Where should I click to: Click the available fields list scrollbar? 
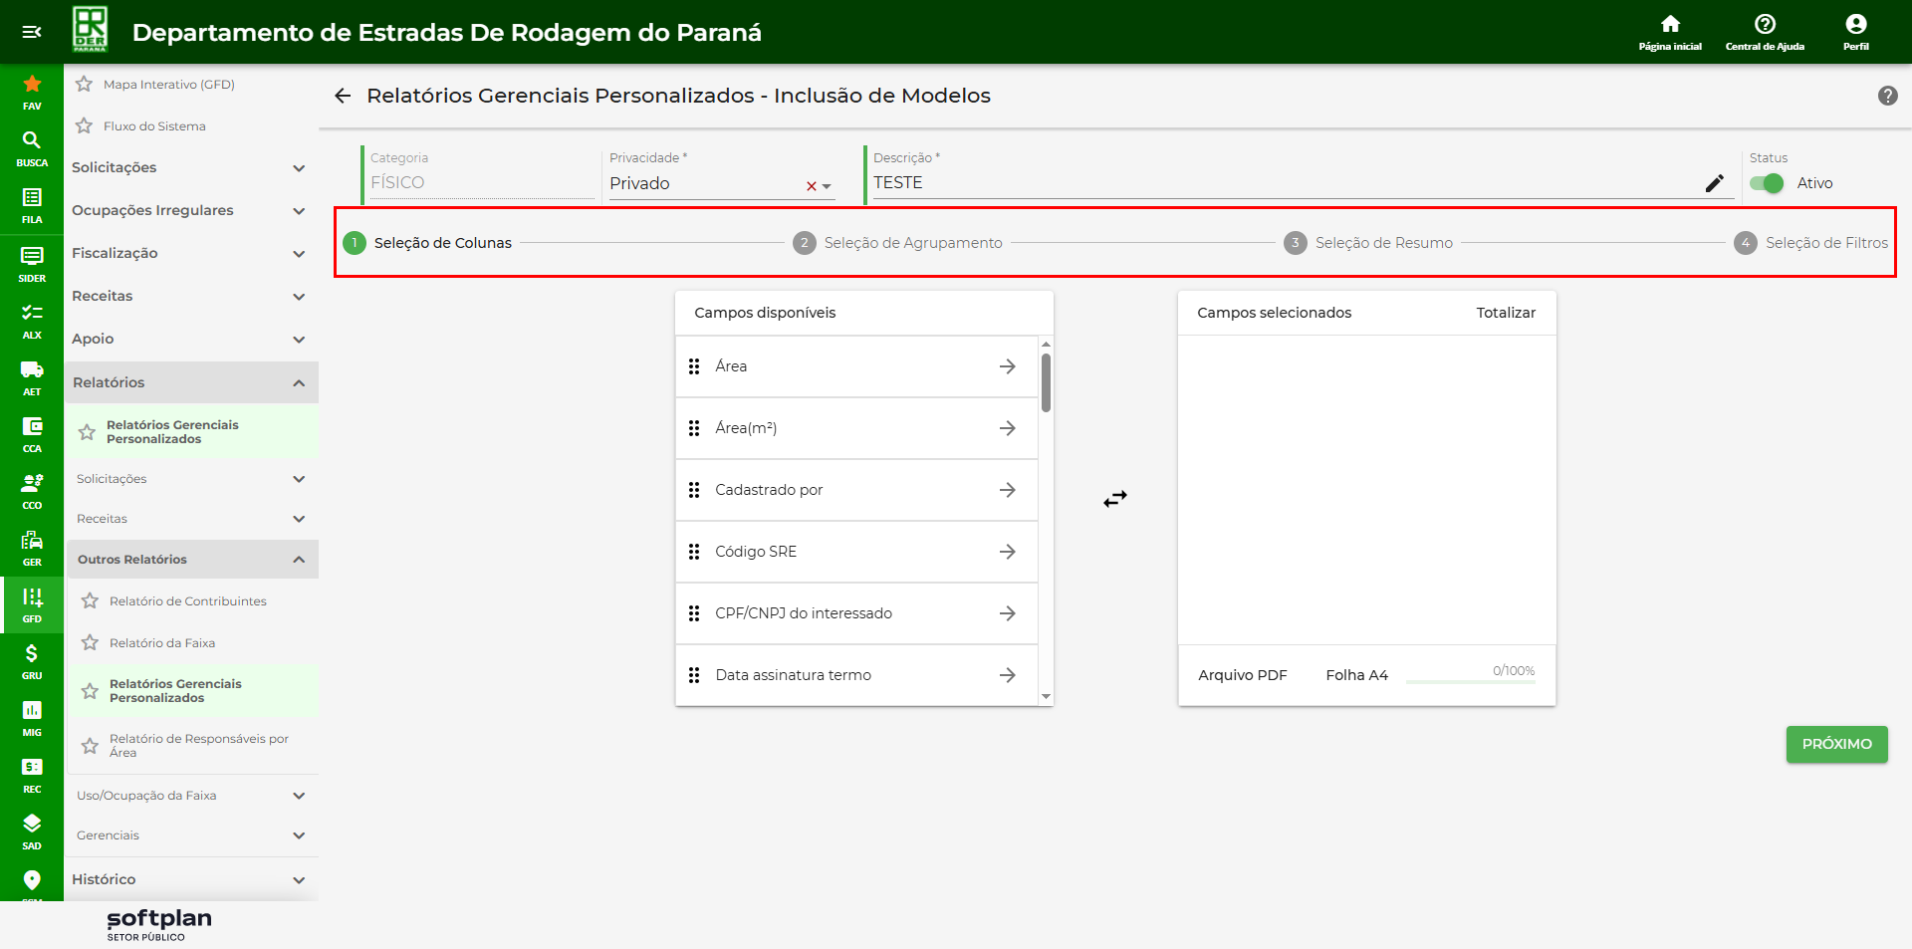pos(1046,383)
